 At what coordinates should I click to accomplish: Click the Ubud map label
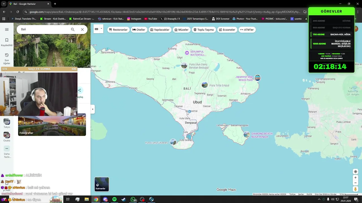pos(197,102)
